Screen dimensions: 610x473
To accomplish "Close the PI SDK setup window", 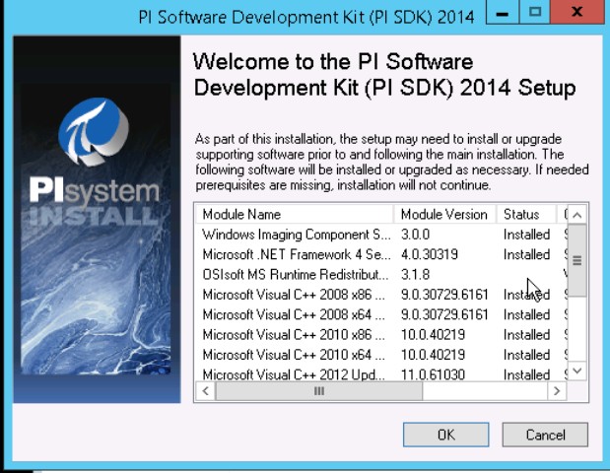I will 576,12.
